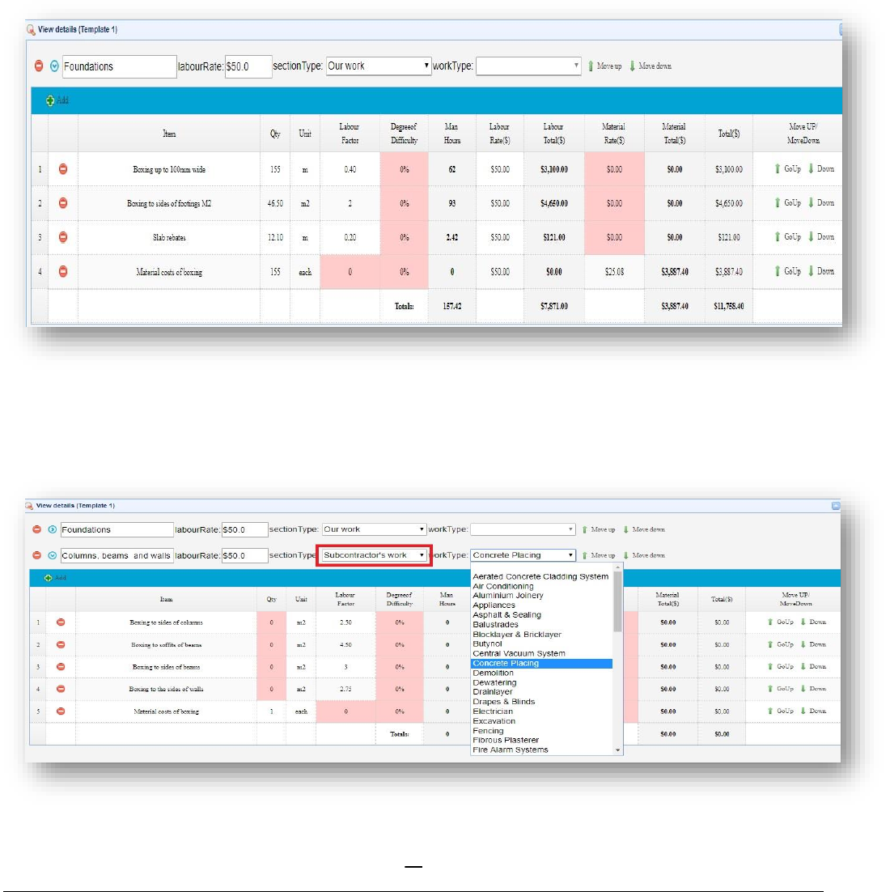The width and height of the screenshot is (890, 892).
Task: Click the workType list scrollbar thumb
Action: tap(617, 601)
